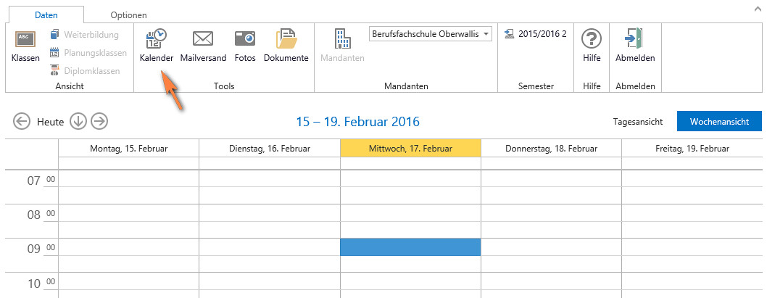767x298 pixels.
Task: Click the Abmelden logout icon
Action: [634, 39]
